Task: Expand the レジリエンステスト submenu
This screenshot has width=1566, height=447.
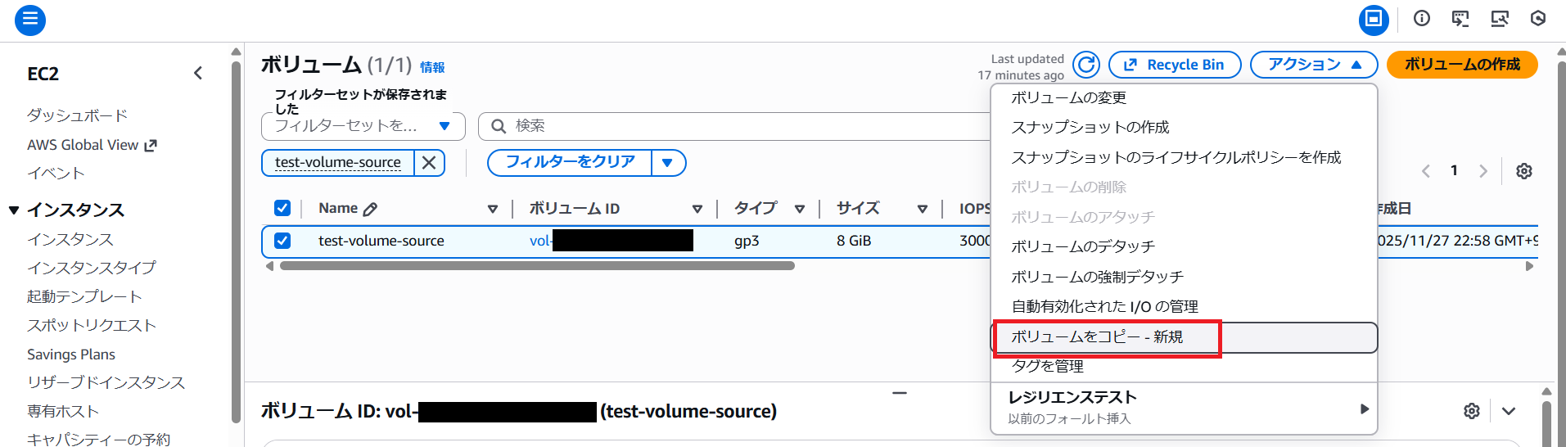Action: 1185,407
